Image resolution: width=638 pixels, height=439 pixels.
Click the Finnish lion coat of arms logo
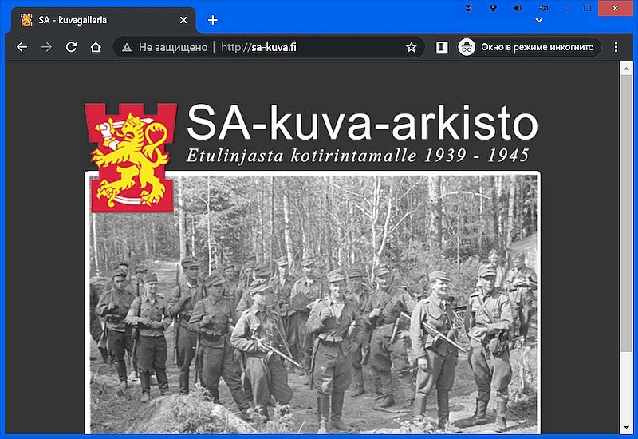130,156
